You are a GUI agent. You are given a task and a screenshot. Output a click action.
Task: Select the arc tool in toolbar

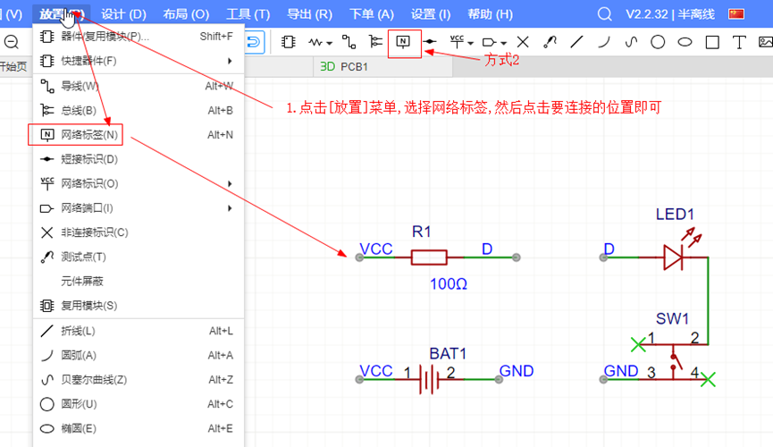(x=603, y=42)
